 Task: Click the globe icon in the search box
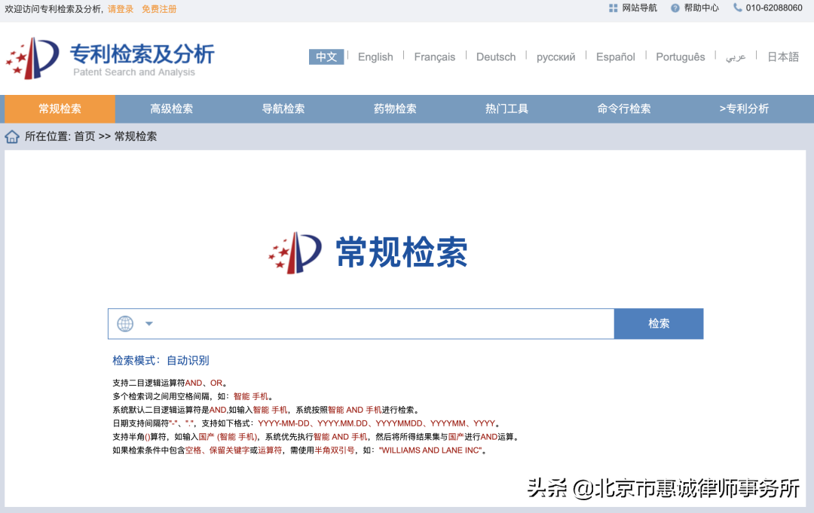pos(125,324)
